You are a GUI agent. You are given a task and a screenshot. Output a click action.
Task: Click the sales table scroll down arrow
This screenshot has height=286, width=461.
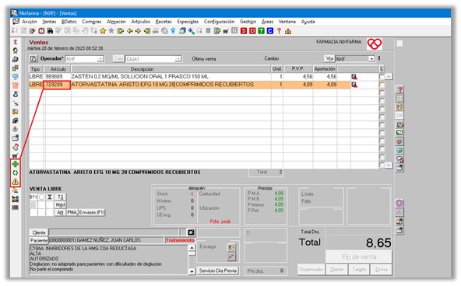(x=389, y=165)
